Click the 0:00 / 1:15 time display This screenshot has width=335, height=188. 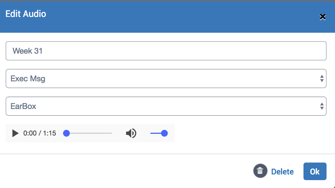[39, 133]
